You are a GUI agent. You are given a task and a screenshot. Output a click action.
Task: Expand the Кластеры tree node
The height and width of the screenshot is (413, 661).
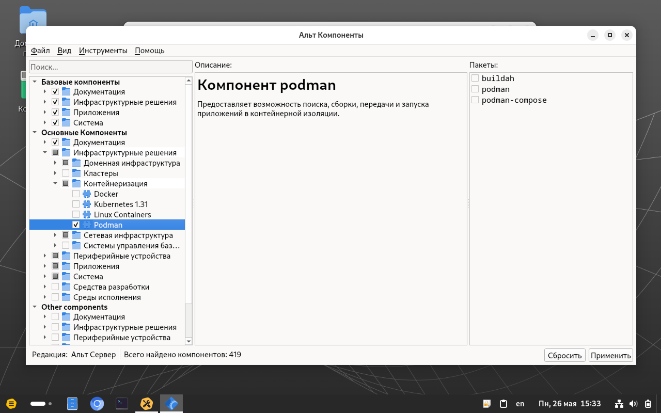(55, 173)
